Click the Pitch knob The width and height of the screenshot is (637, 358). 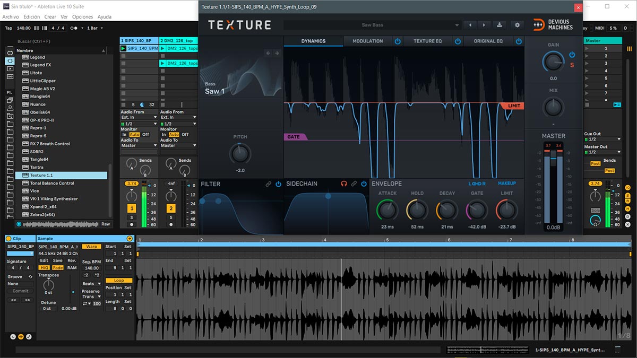click(240, 154)
